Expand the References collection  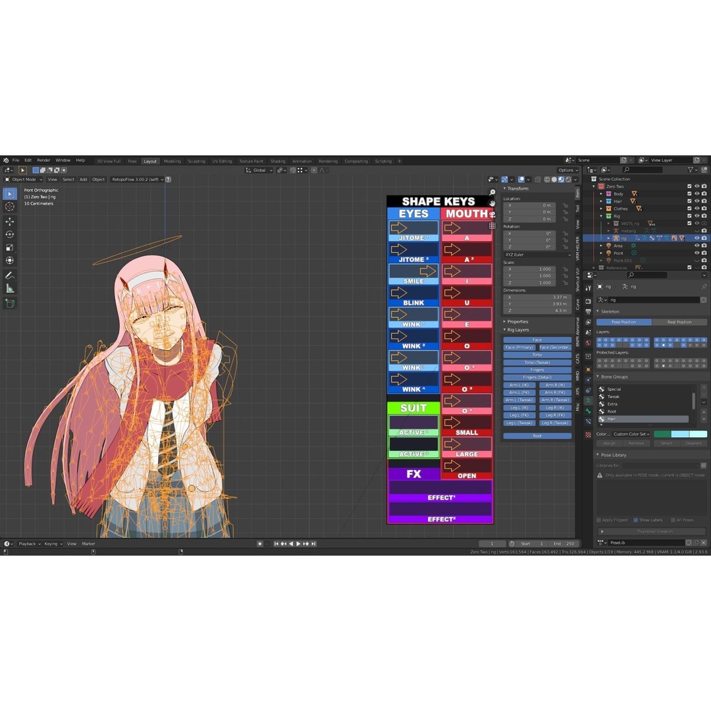(594, 268)
